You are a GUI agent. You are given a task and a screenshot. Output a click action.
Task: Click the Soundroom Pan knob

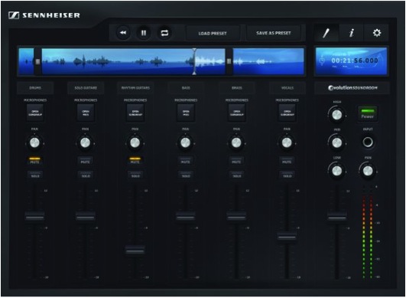pyautogui.click(x=368, y=171)
